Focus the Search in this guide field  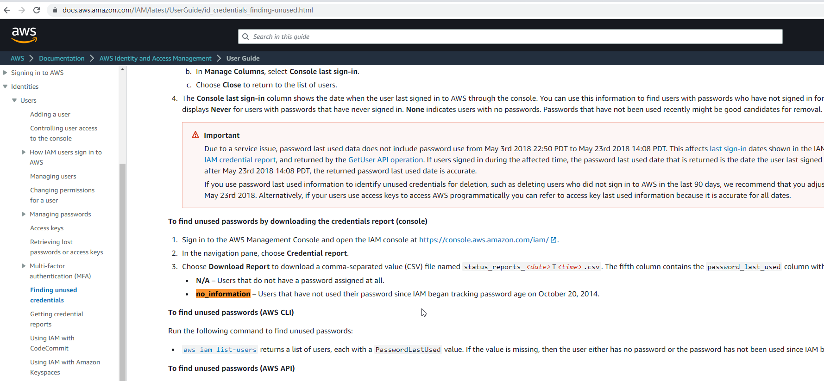(510, 37)
